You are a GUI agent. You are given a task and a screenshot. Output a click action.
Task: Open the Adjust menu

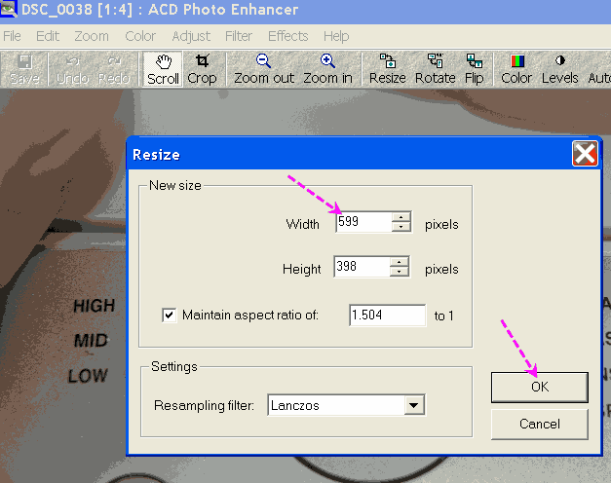(191, 36)
